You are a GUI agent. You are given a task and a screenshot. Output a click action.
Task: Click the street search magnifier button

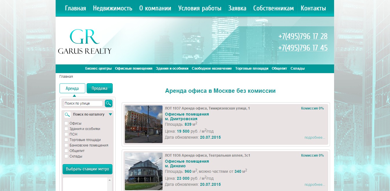[x=108, y=103]
